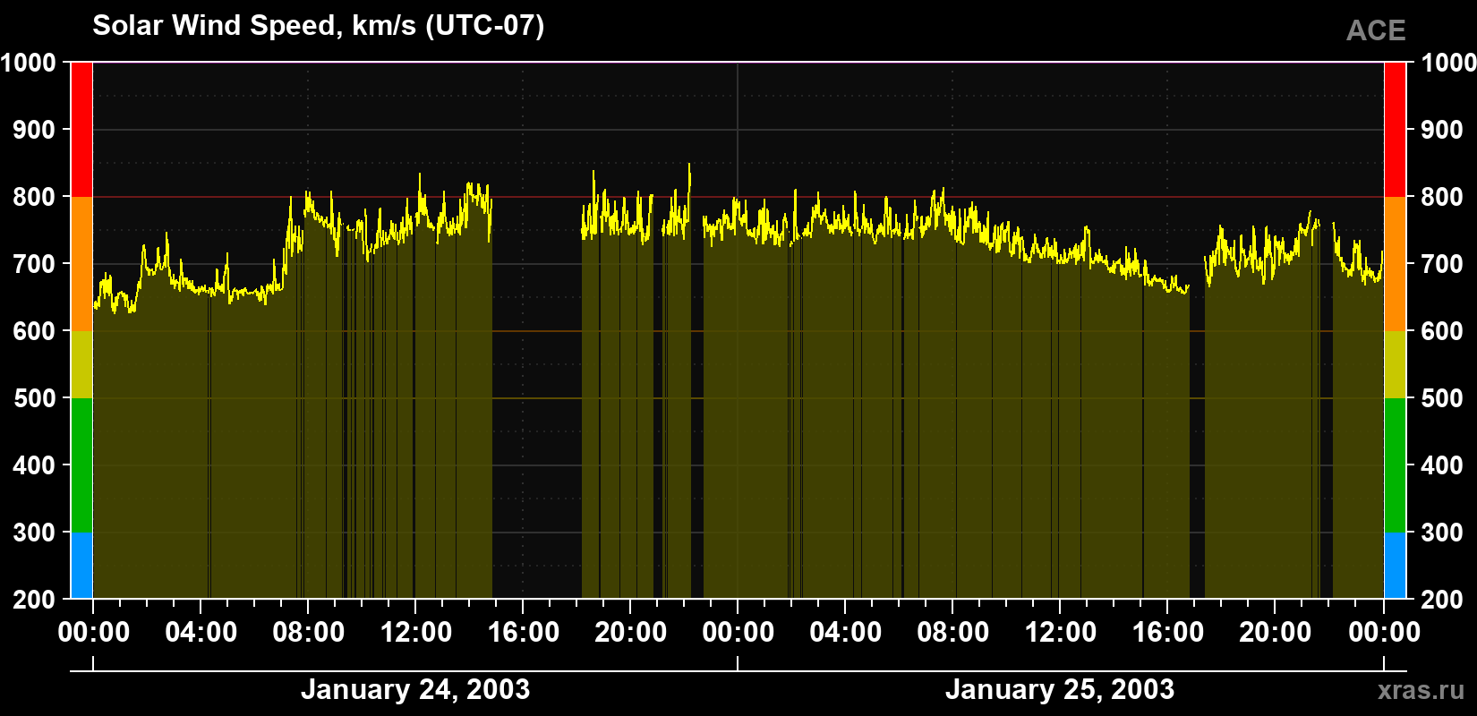1477x716 pixels.
Task: Click the right-axis 400 label
Action: click(x=1442, y=465)
